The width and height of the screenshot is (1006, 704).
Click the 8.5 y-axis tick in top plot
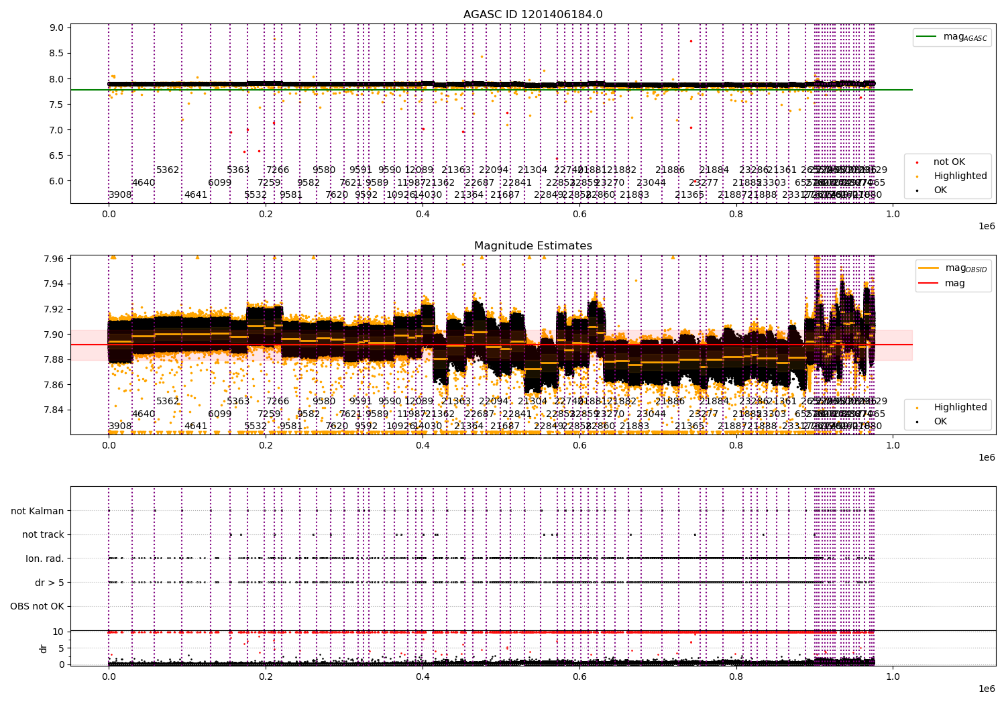click(57, 53)
